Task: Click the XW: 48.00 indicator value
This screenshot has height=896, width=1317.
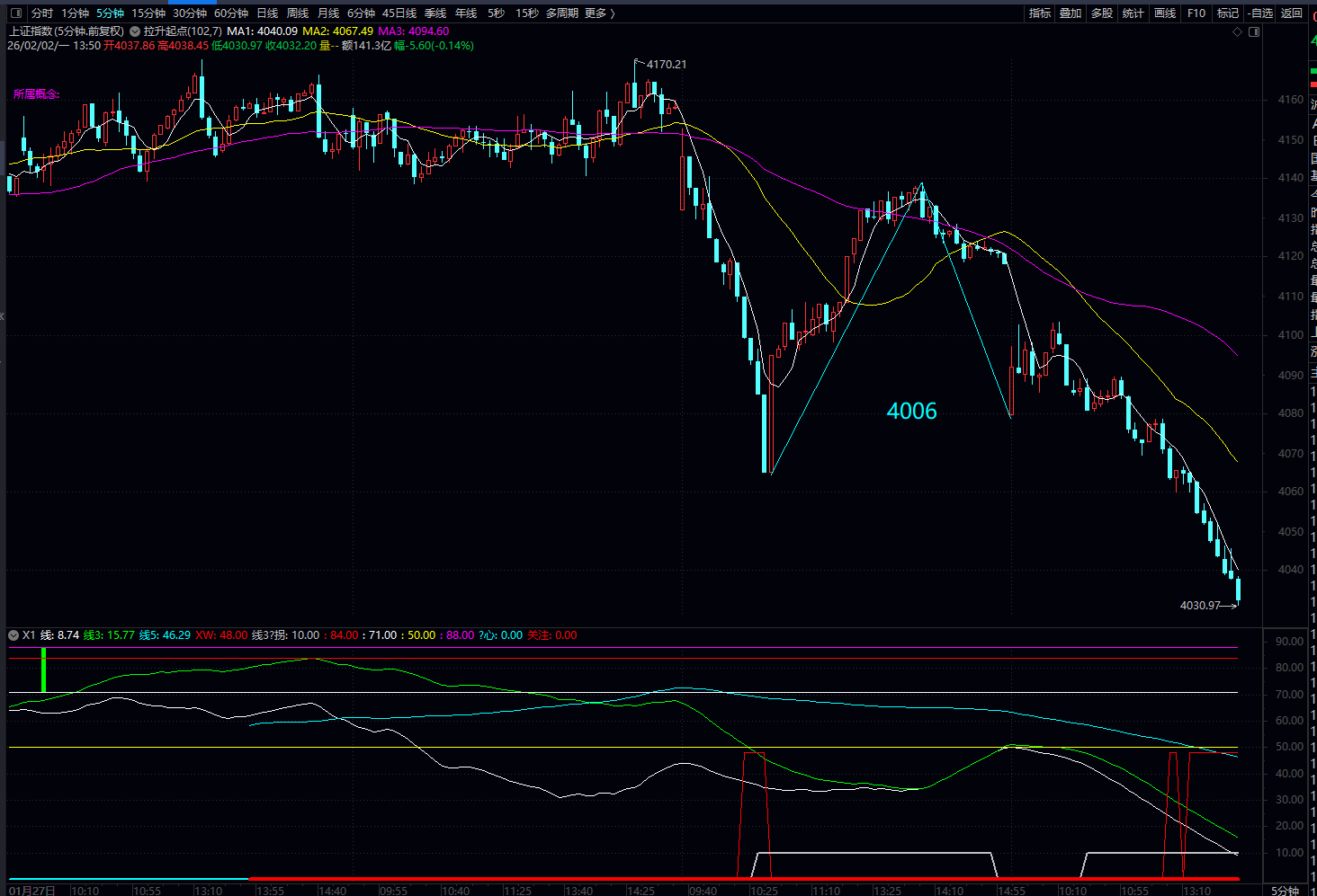Action: coord(221,635)
